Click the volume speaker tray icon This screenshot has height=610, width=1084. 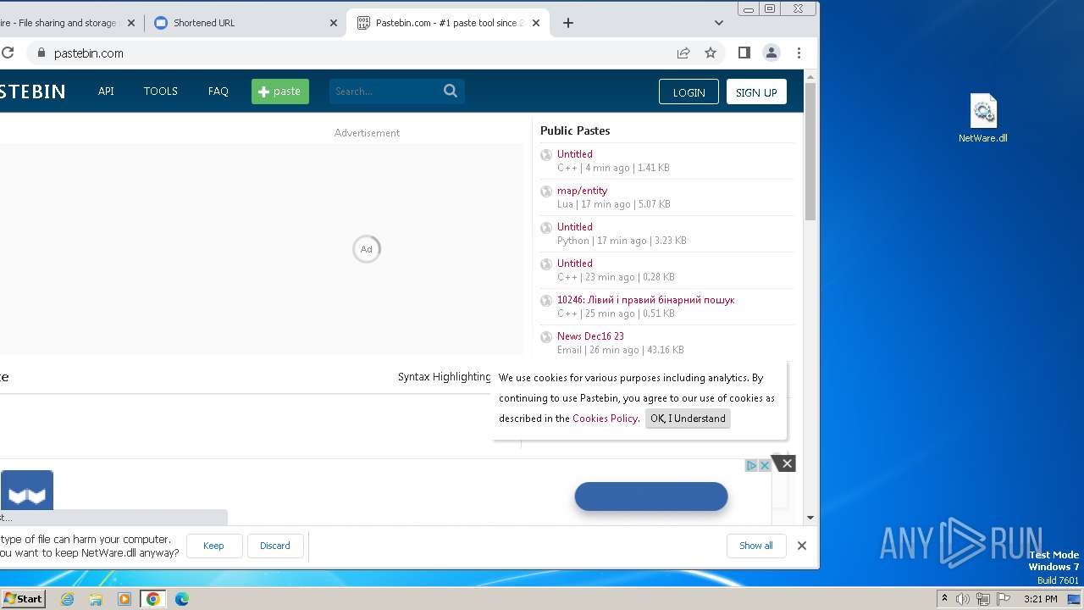[x=963, y=599]
